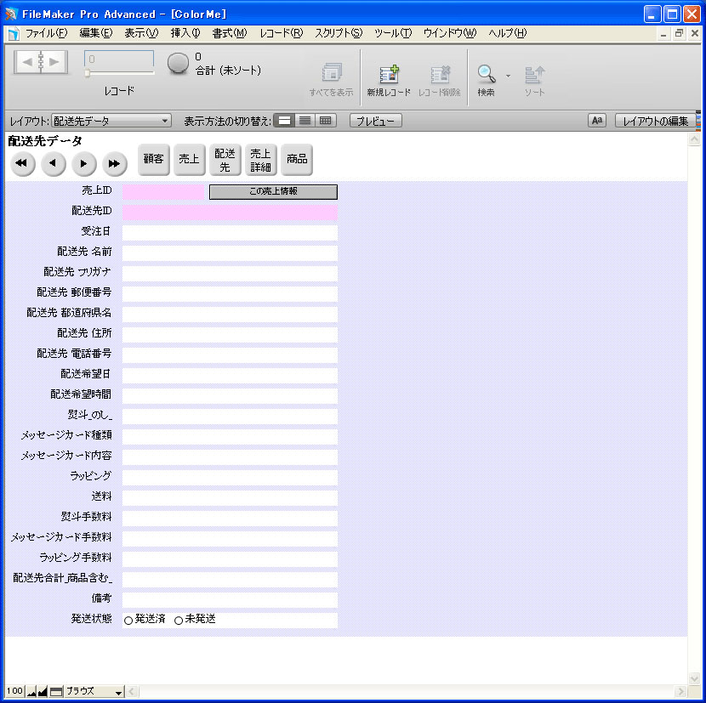Click the horizontal scrollbar right arrow
The height and width of the screenshot is (703, 706).
[680, 691]
